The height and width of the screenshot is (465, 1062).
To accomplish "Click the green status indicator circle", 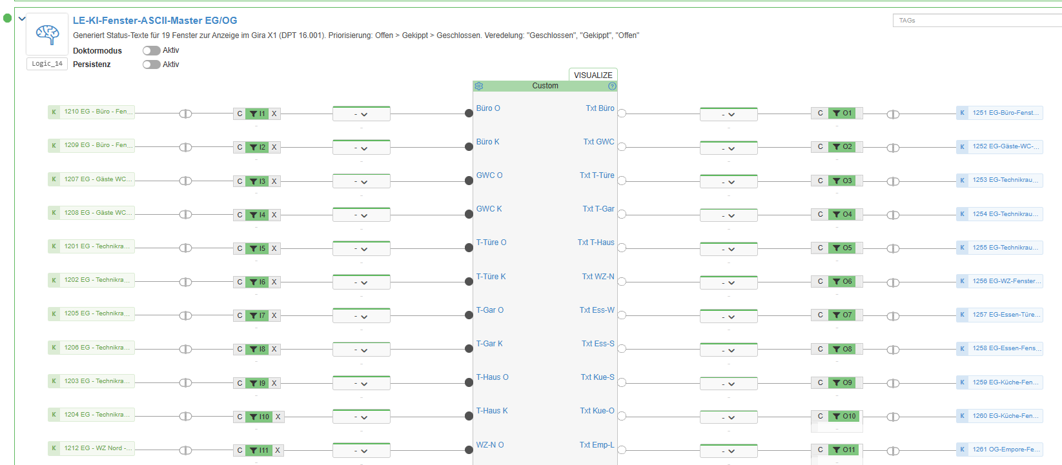I will [8, 18].
